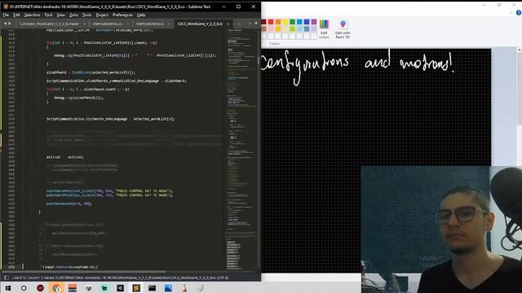Pick the blue-gray swatch in Paint
Screen dimensions: 522x293
click(307, 29)
